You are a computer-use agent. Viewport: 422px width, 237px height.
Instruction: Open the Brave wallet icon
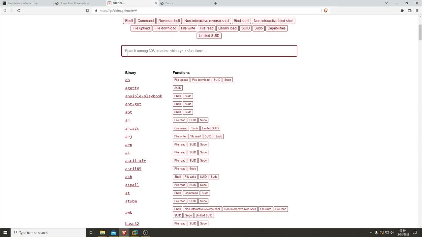410,11
